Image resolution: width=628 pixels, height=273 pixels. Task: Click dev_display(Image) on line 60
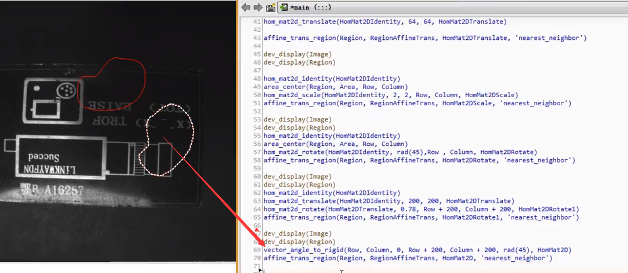[298, 177]
